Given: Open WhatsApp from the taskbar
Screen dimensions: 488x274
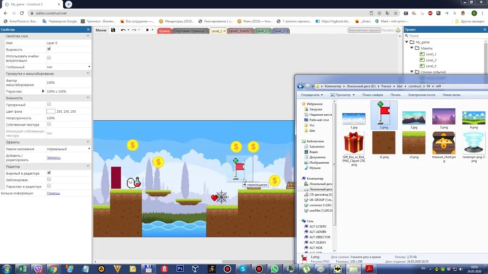Looking at the screenshot, I should coord(275,269).
